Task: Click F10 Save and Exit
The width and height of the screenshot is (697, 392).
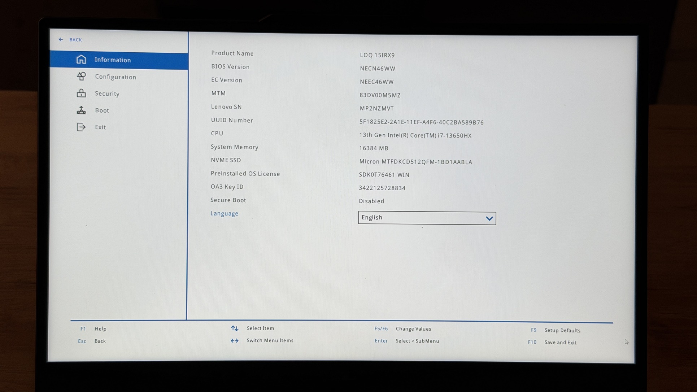Action: pyautogui.click(x=560, y=342)
